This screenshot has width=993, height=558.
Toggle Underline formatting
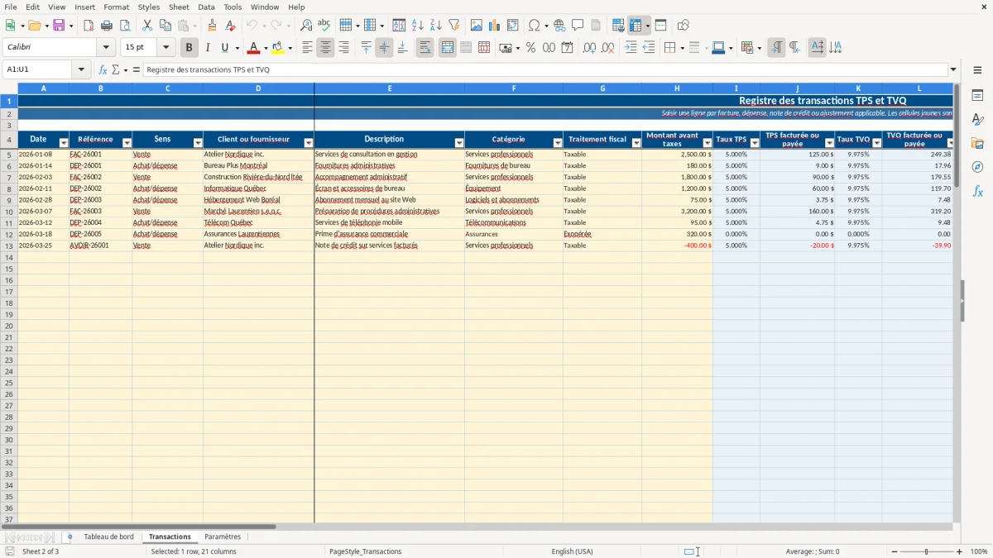pos(224,48)
